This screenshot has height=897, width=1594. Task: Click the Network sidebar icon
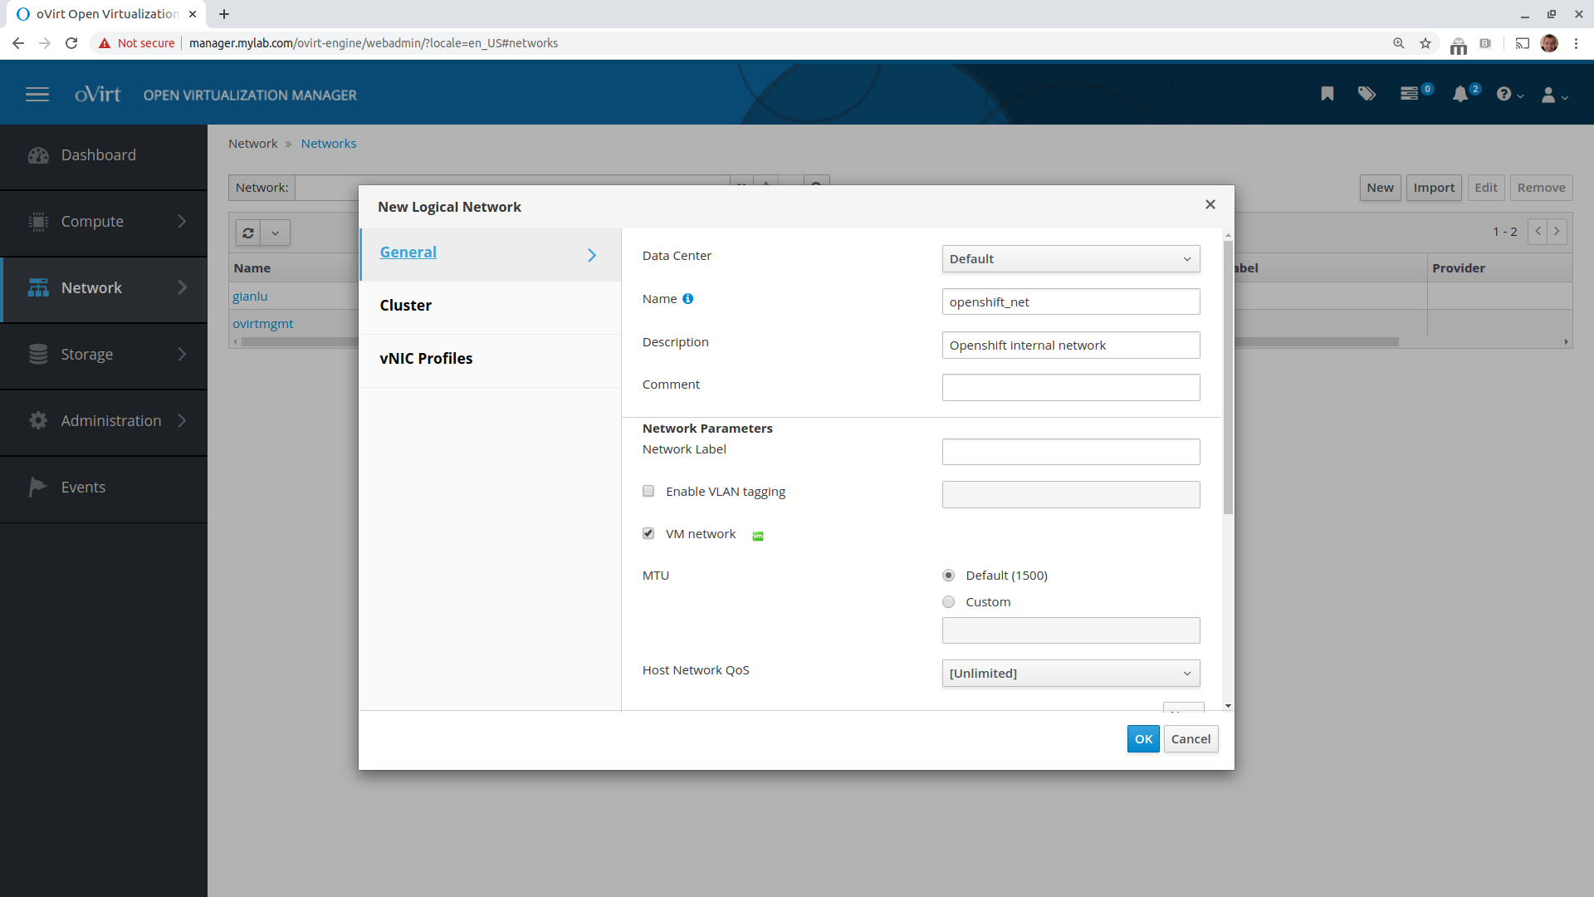coord(38,288)
